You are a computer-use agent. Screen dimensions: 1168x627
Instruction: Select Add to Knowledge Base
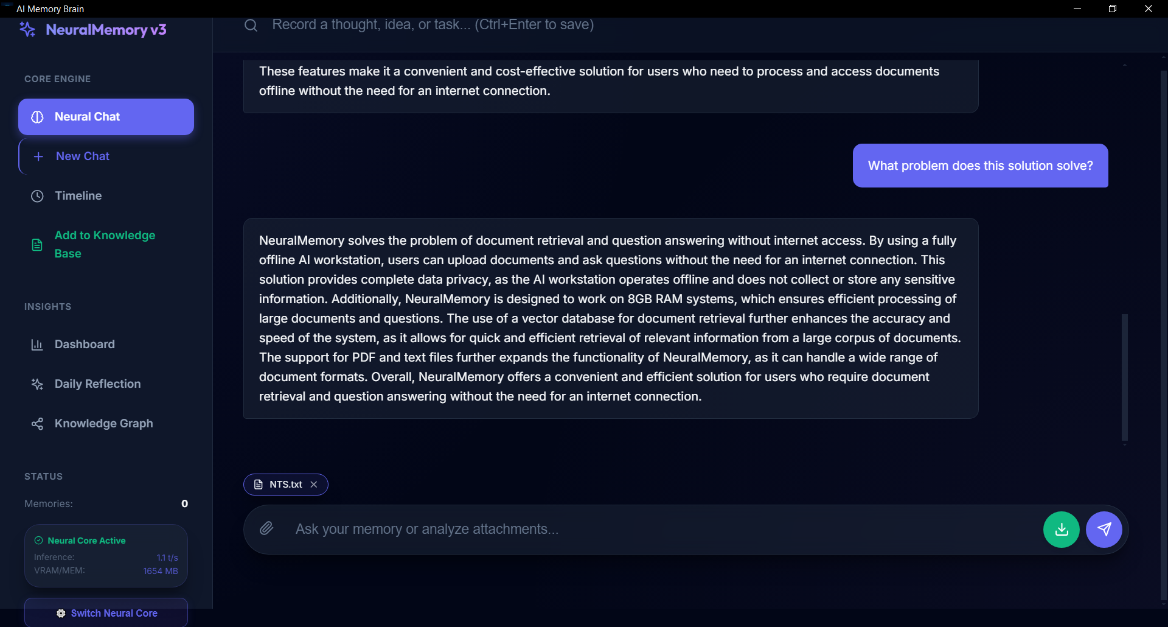click(x=105, y=244)
